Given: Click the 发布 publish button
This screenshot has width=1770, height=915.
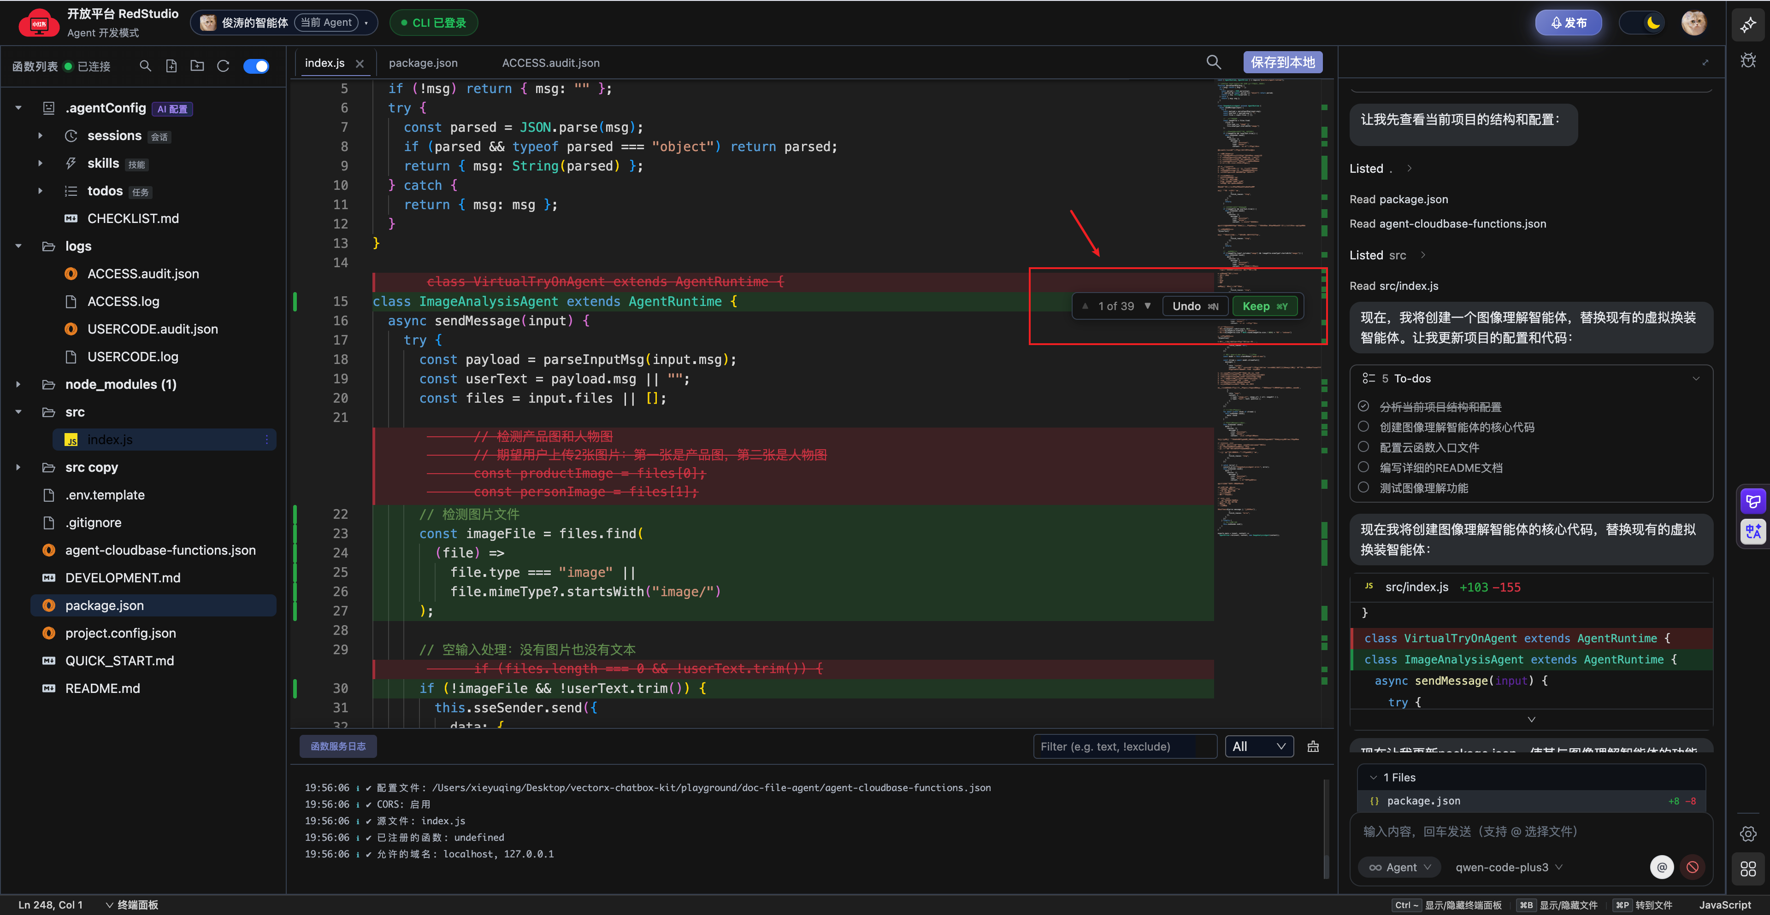Looking at the screenshot, I should [1569, 23].
